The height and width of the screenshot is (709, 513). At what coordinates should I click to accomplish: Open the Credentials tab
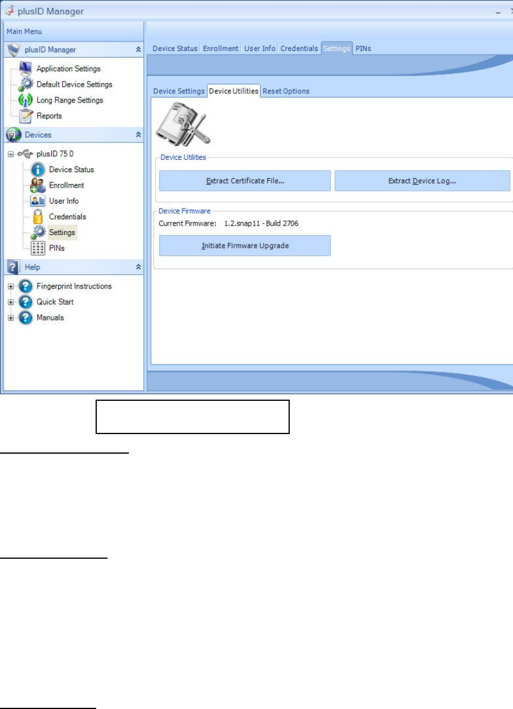tap(299, 48)
